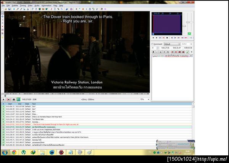
Task: Open the Timing menu
Action: pyautogui.click(x=23, y=6)
